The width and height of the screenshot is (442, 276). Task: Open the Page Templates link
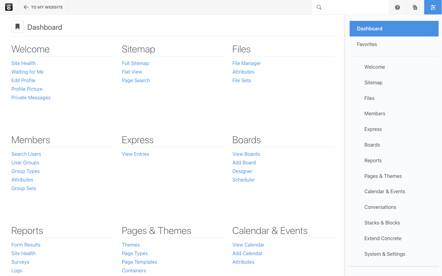tap(139, 262)
